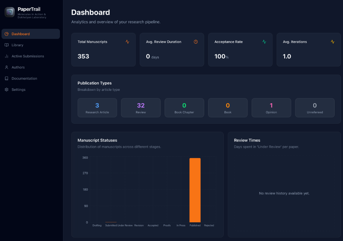Click the Submitted marker on the status chart
This screenshot has height=241, width=343.
[111, 222]
